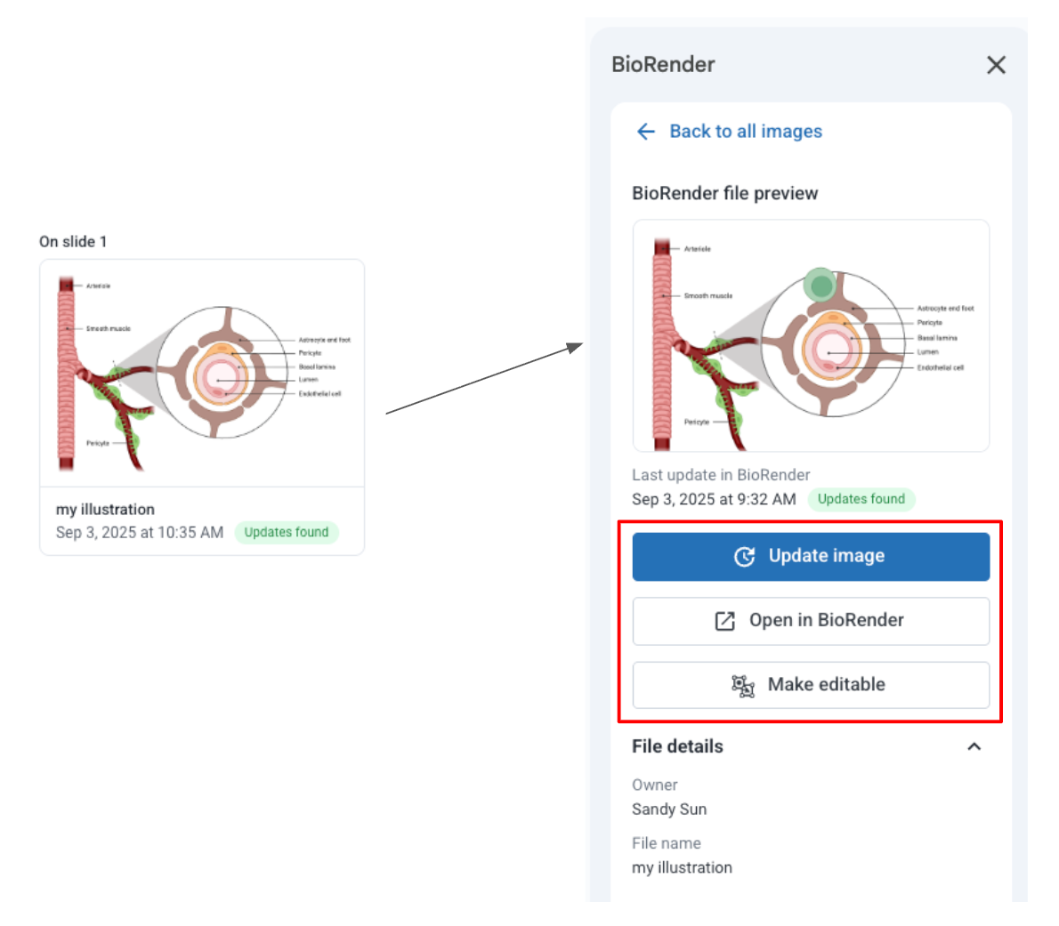Open the BioRender file preview image

[811, 335]
